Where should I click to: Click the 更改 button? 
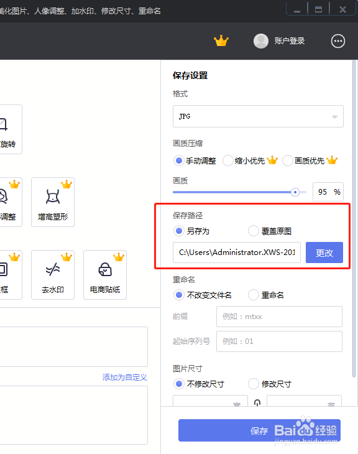click(x=324, y=252)
